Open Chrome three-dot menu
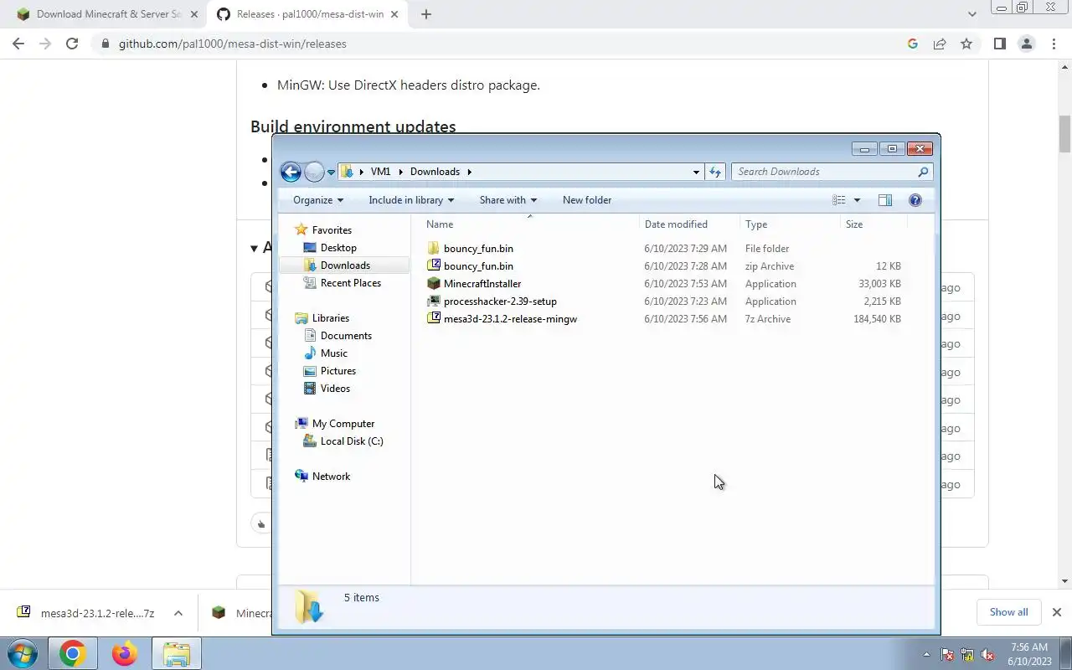This screenshot has height=670, width=1072. 1054,44
